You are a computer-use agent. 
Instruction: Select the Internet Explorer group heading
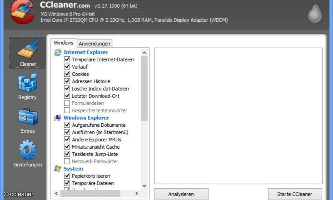[x=86, y=52]
